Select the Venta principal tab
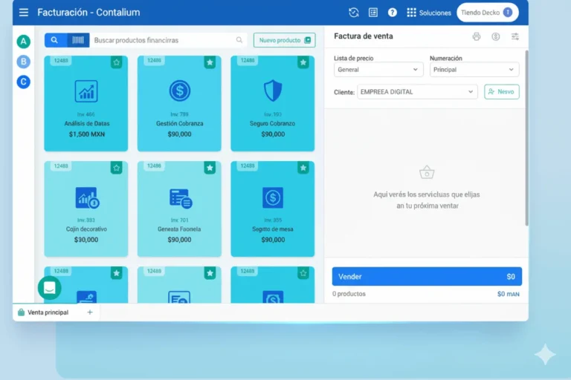 pyautogui.click(x=45, y=312)
